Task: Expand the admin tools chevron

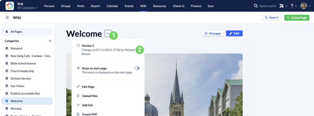Action: coord(286,6)
